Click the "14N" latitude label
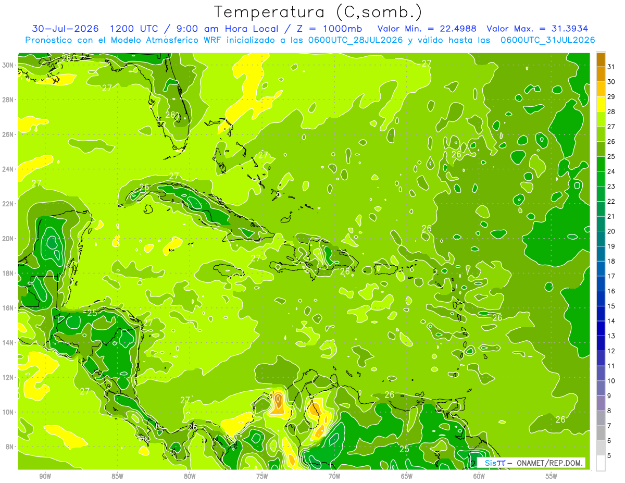This screenshot has height=483, width=625. point(8,342)
